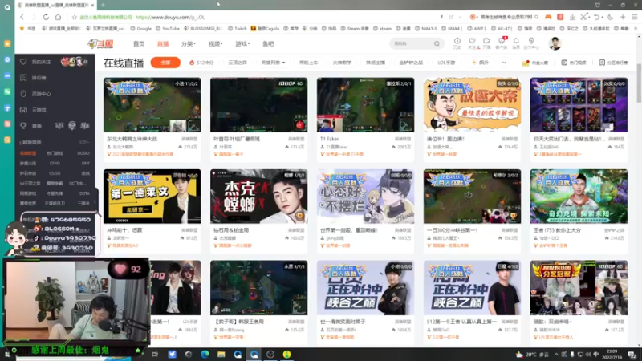Open DOTA2 category in left sidebar
The image size is (642, 361).
[83, 153]
